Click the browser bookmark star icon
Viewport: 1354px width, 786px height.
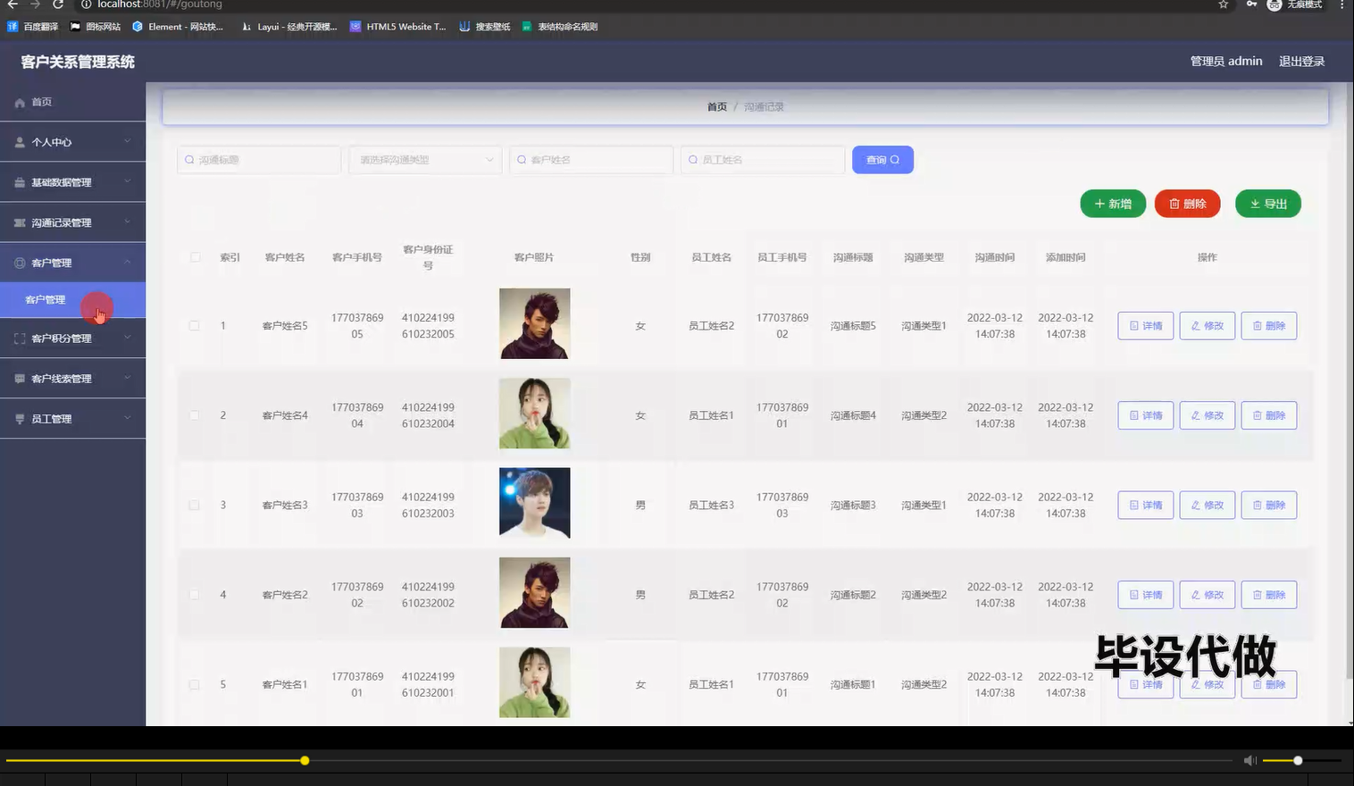[x=1224, y=4]
